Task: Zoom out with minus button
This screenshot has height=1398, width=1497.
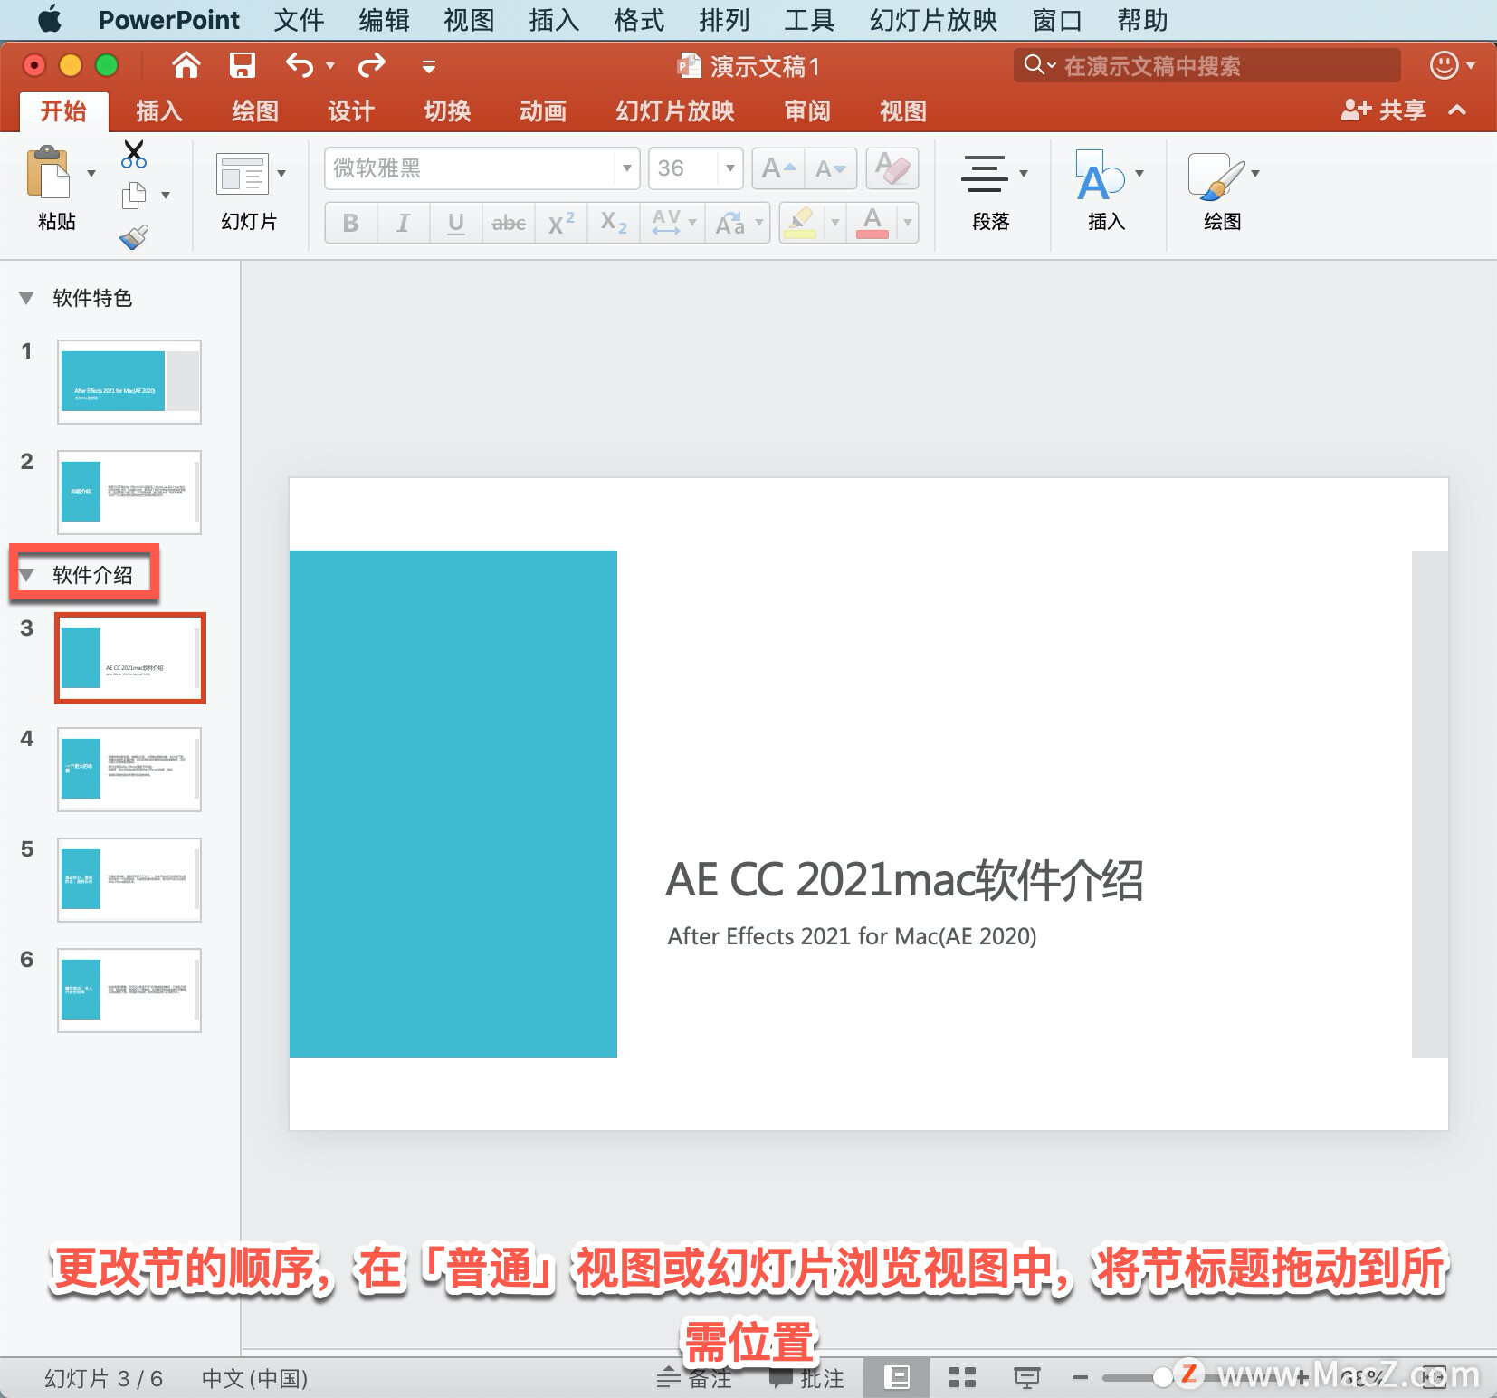Action: coord(1080,1378)
